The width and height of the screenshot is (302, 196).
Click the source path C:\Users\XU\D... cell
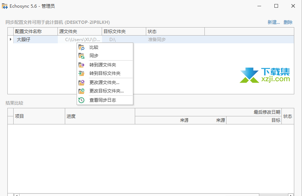coord(80,39)
